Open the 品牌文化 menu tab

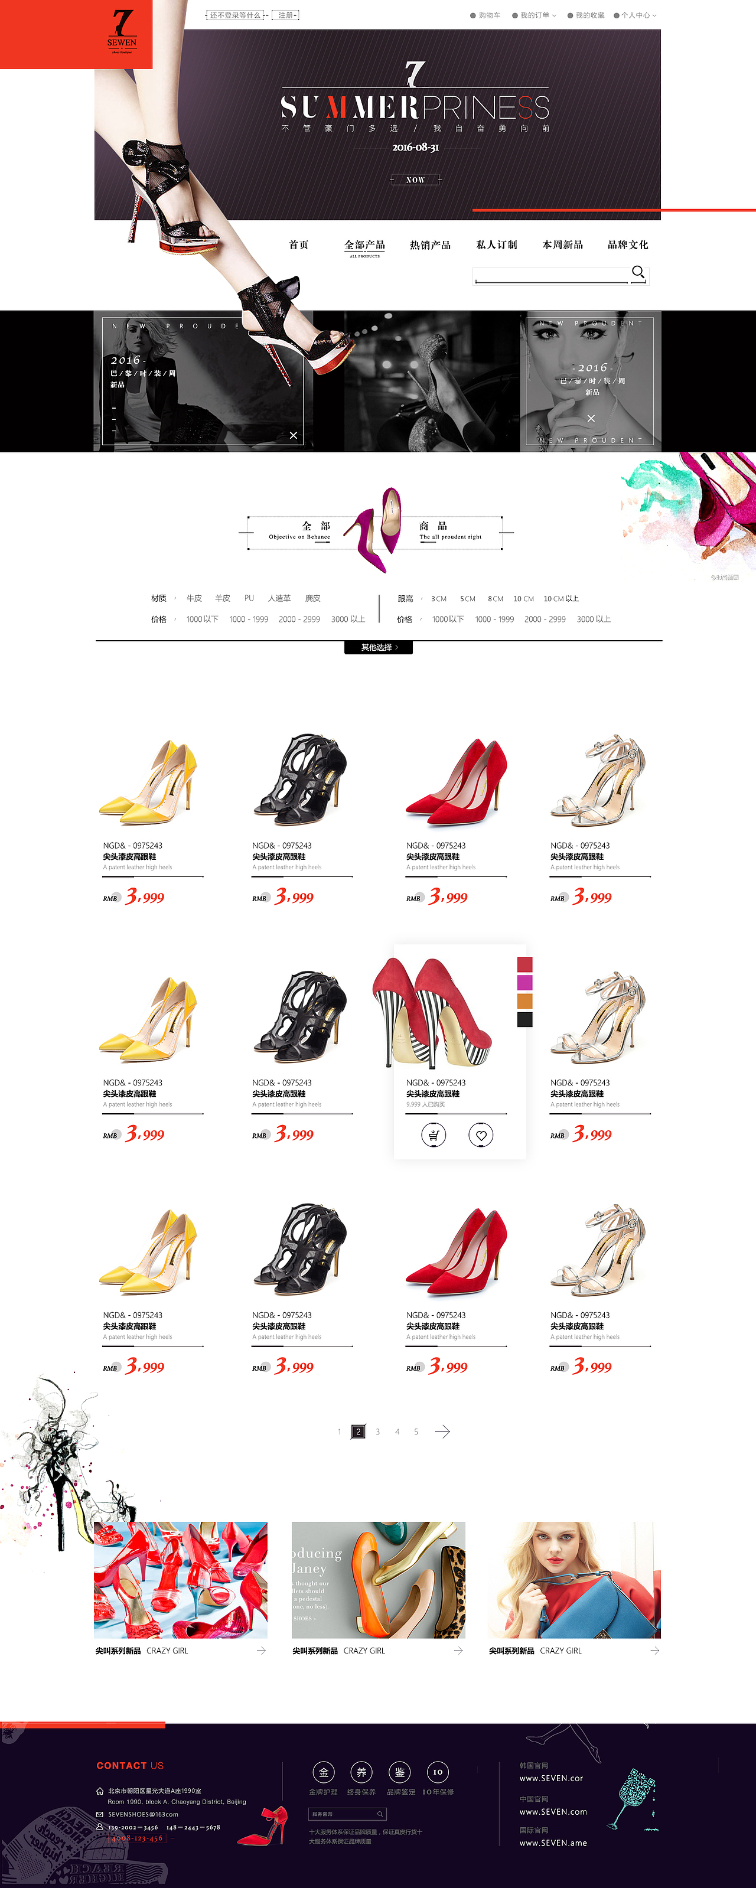pos(628,245)
